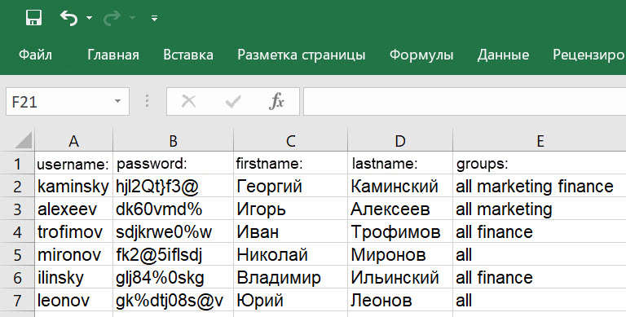Click the Save floppy disk icon
This screenshot has height=317, width=626.
[34, 18]
